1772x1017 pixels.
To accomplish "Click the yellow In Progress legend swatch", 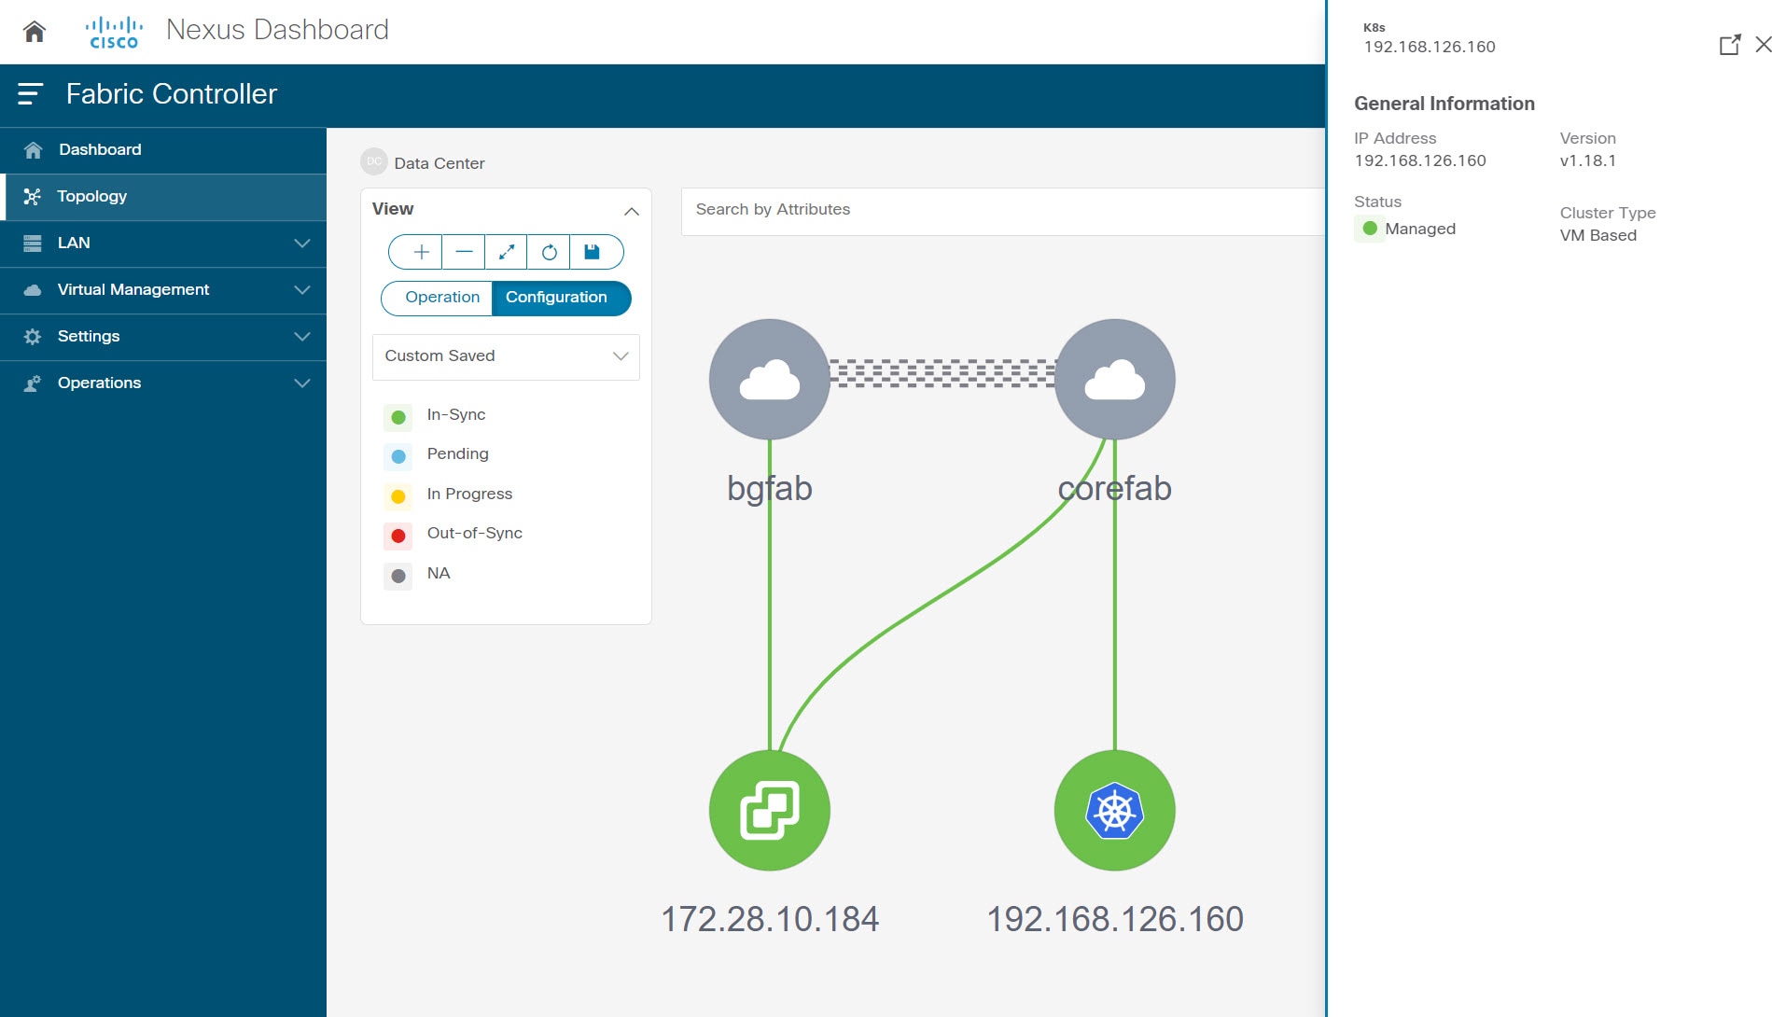I will (398, 496).
